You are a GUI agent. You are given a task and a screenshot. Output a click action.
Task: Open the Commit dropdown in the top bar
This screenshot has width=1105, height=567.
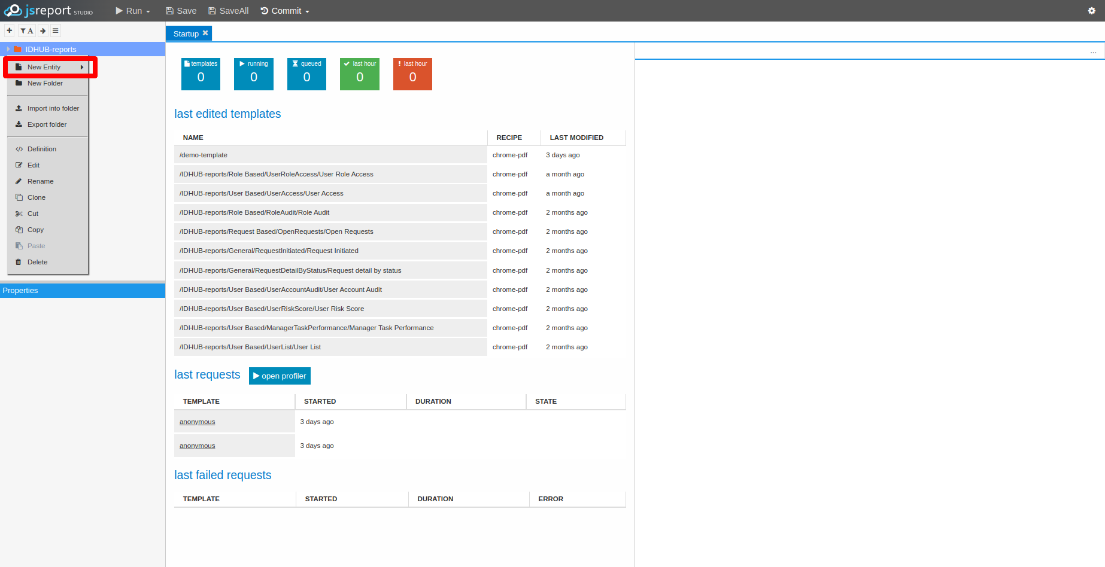coord(285,11)
